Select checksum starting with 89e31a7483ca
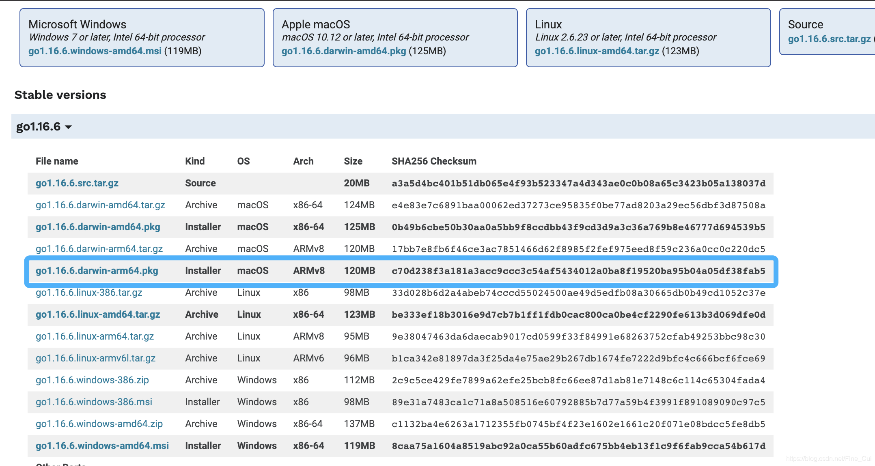The image size is (875, 466). pos(579,402)
